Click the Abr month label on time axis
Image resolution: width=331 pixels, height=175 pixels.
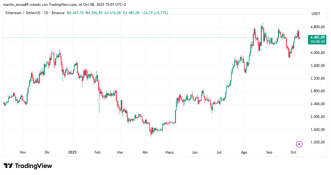tap(145, 152)
